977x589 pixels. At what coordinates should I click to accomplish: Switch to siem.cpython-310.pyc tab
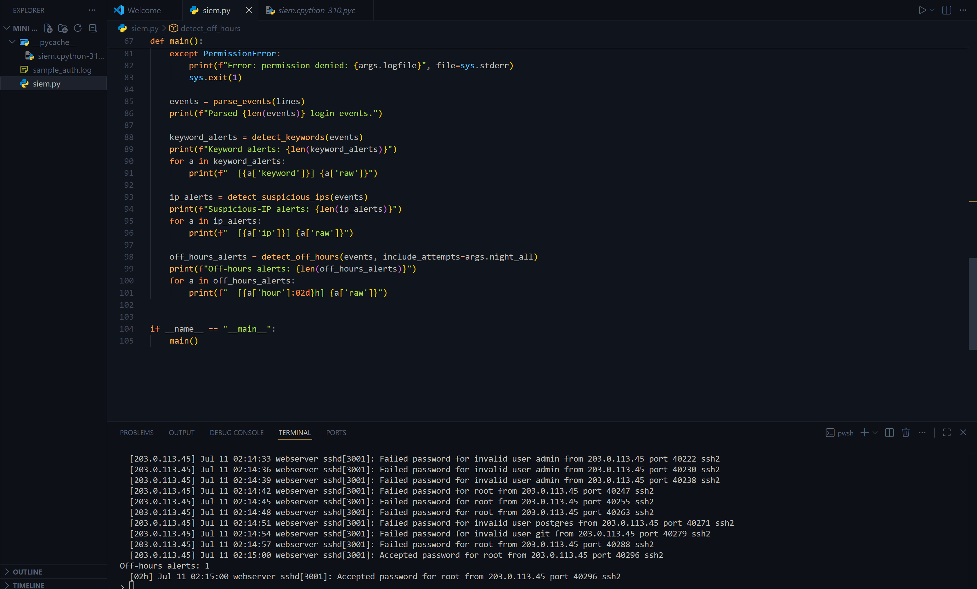pyautogui.click(x=316, y=10)
